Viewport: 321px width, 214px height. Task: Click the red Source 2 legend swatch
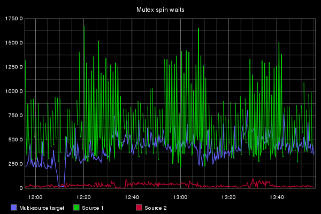[139, 208]
